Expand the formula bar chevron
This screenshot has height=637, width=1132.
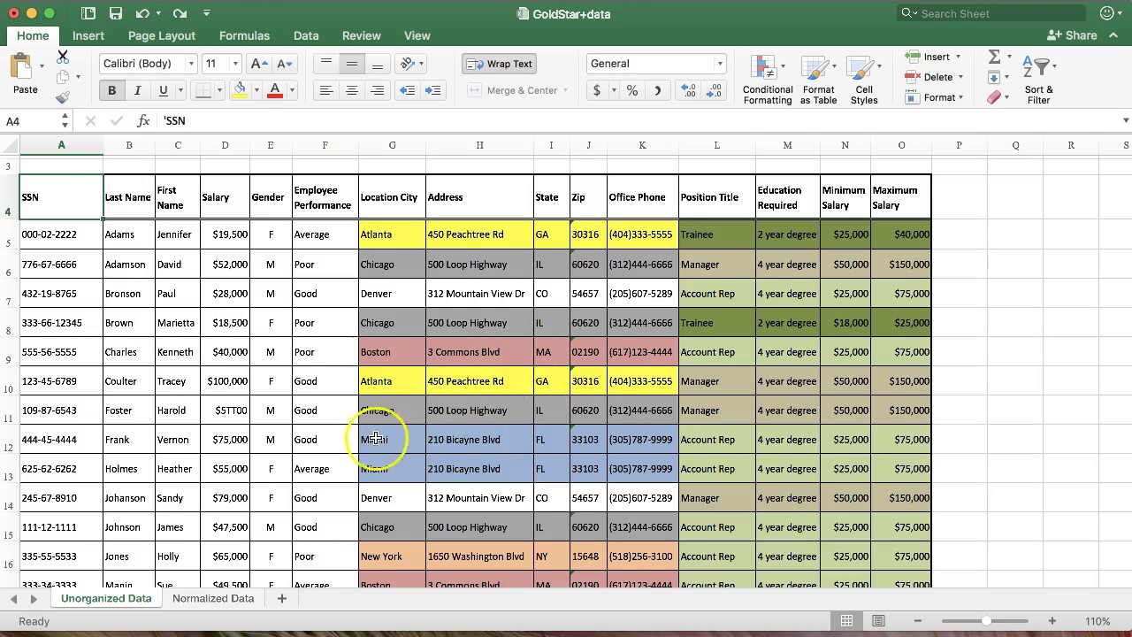point(1125,120)
